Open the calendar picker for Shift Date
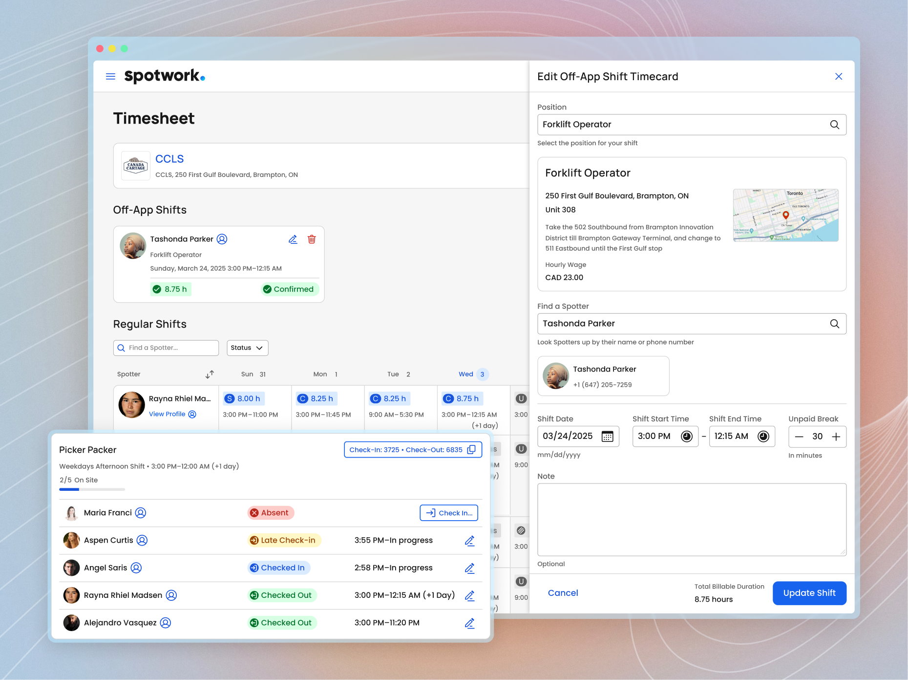908x680 pixels. click(x=607, y=436)
